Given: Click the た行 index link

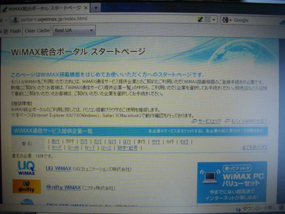Looking at the screenshot, I should [x=98, y=141].
